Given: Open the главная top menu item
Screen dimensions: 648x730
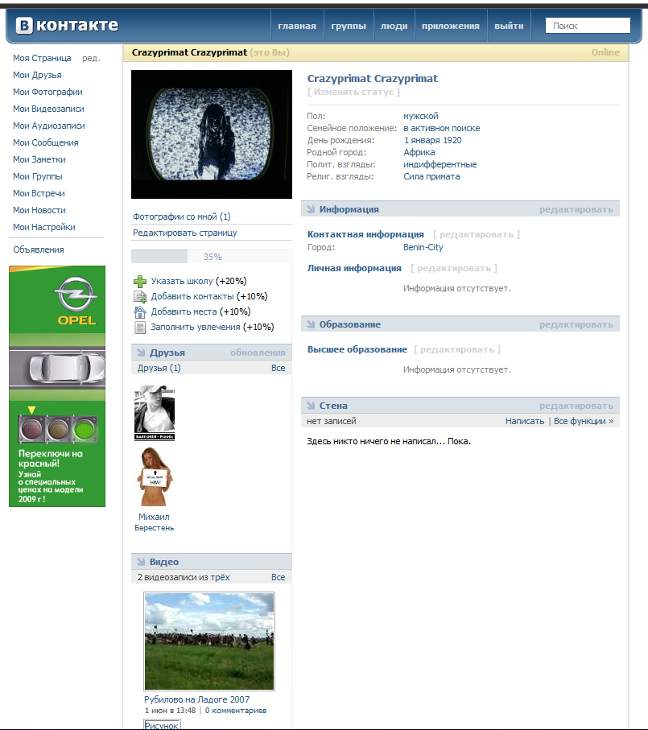Looking at the screenshot, I should (x=297, y=26).
